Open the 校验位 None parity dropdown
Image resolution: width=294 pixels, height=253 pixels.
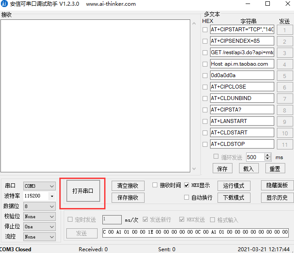pos(40,216)
